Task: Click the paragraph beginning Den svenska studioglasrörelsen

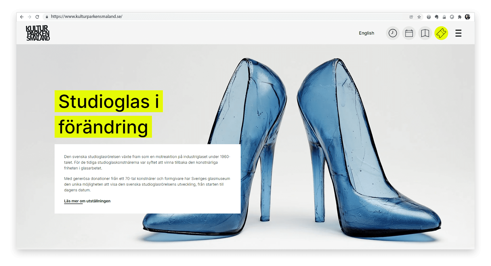Action: coord(147,162)
